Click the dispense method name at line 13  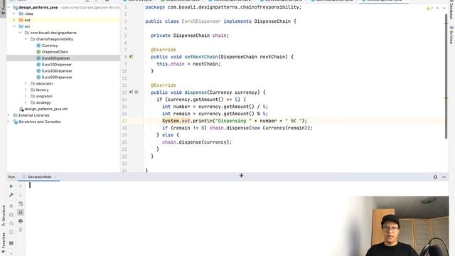pos(196,92)
